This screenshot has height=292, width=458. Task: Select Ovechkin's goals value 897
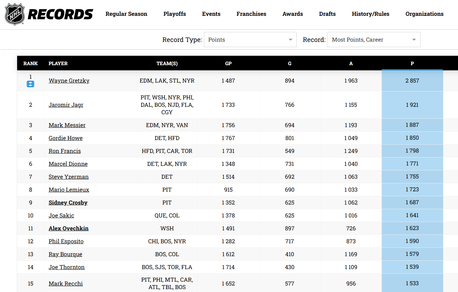(x=290, y=228)
